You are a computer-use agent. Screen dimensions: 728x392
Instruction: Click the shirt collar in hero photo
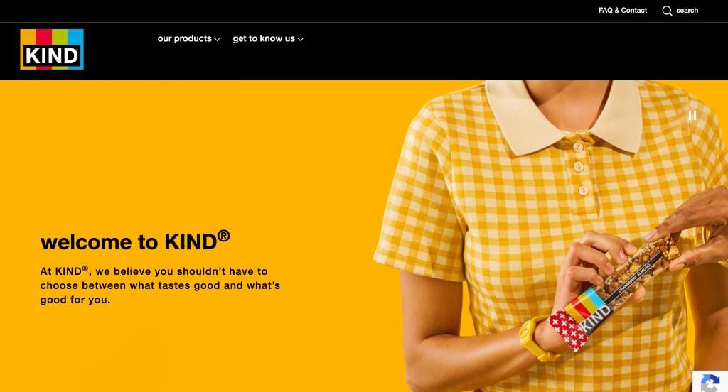tap(564, 116)
